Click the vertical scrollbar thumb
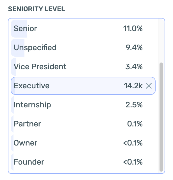This screenshot has height=180, width=173. (161, 117)
